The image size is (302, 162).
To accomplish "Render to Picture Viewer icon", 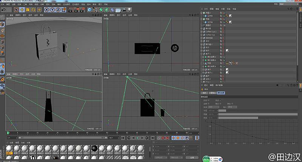I will tap(77, 10).
